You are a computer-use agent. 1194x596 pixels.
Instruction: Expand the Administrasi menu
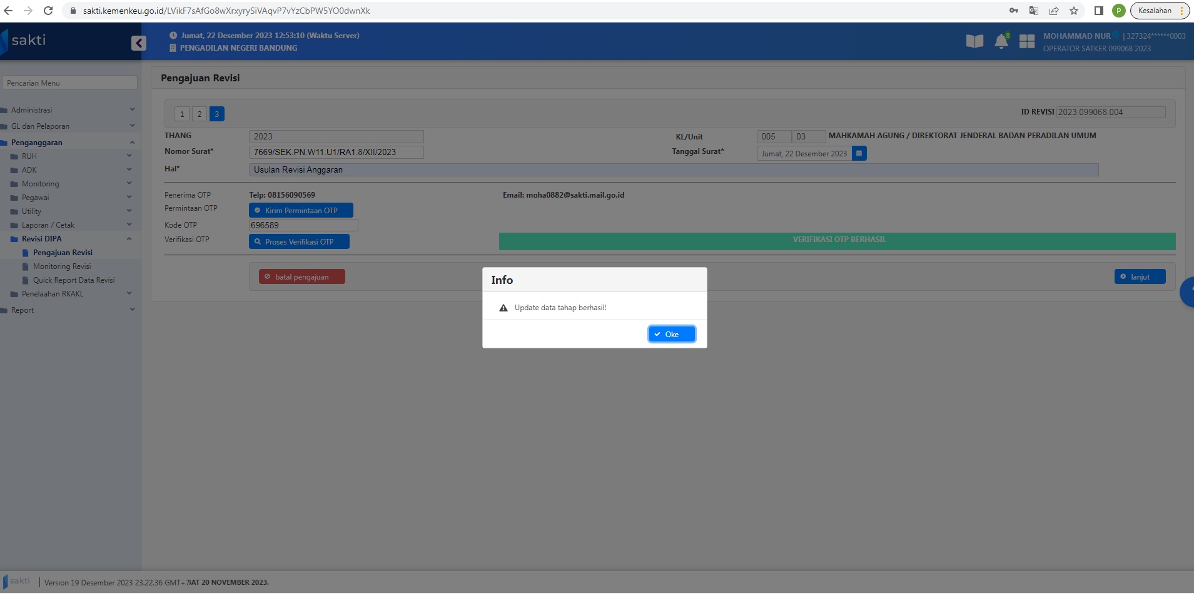click(x=32, y=110)
